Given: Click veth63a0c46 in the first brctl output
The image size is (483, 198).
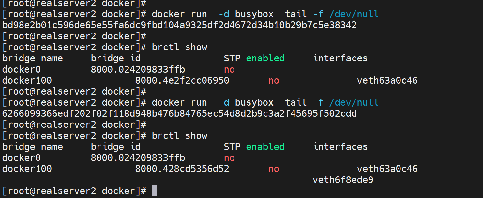Looking at the screenshot, I should [387, 80].
